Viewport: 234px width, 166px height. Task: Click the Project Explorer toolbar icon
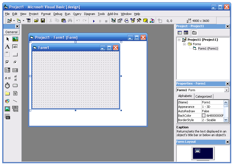tap(114, 21)
